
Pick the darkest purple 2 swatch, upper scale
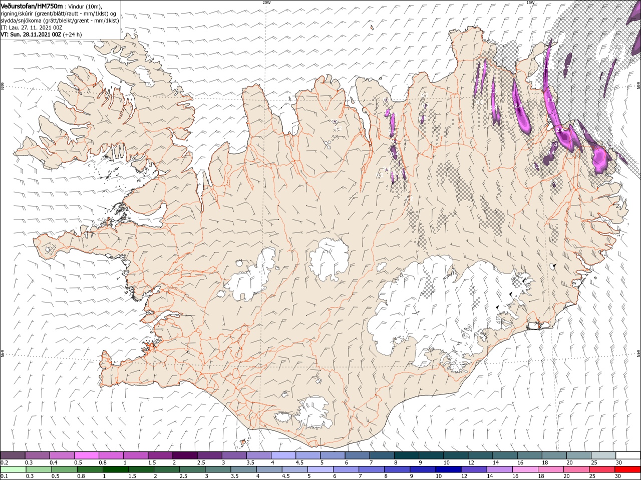tap(185, 455)
